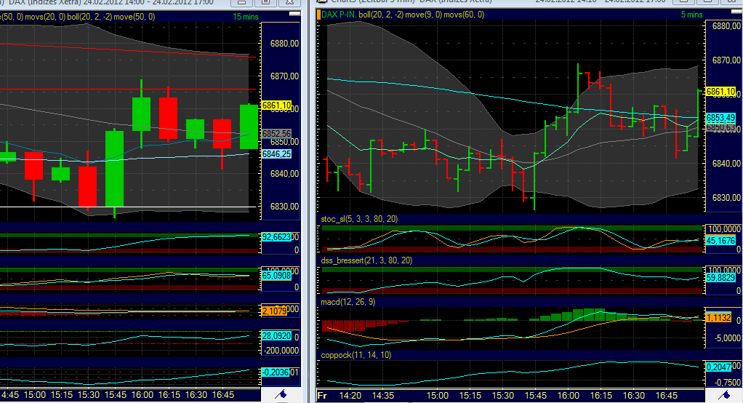Viewport: 743px width, 403px height.
Task: Click the grey 6850,63 value tag
Action: click(x=720, y=128)
